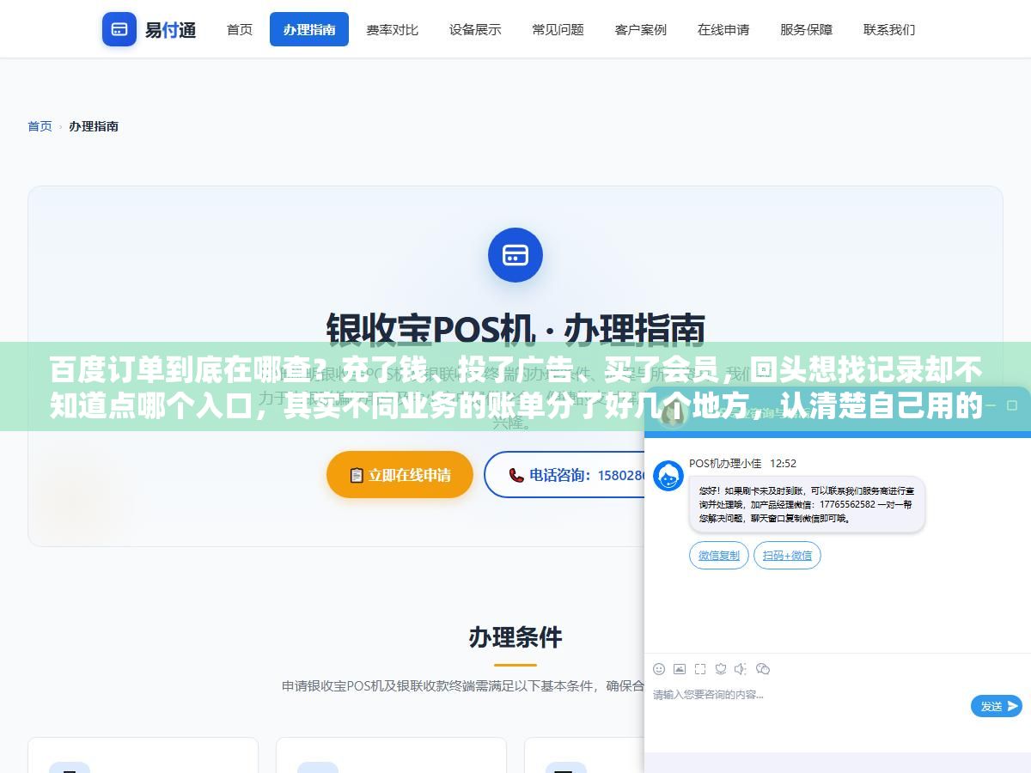
Task: Click the 发送 send button
Action: pos(997,706)
